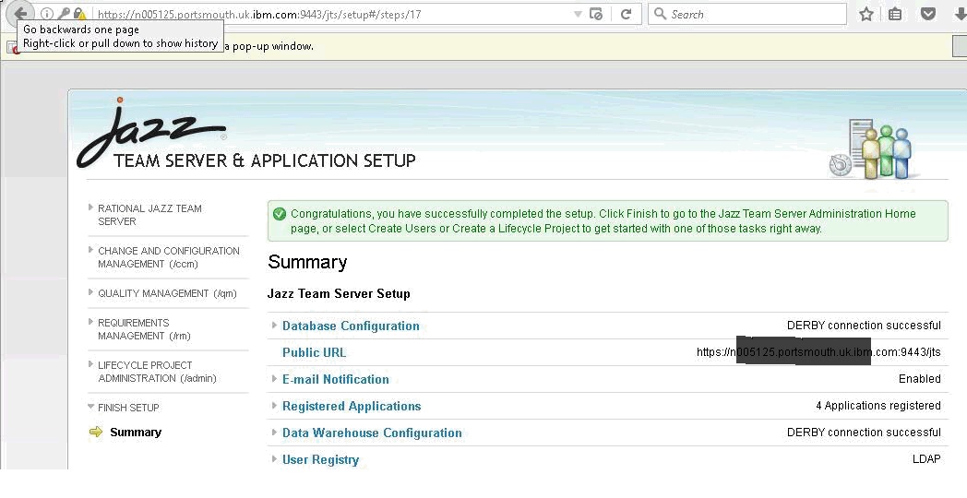This screenshot has width=967, height=498.
Task: Click '4 Applications registered' status text
Action: coord(878,406)
